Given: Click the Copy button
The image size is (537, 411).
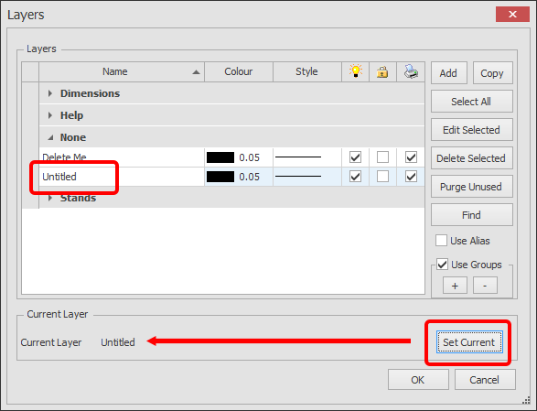Looking at the screenshot, I should 492,73.
